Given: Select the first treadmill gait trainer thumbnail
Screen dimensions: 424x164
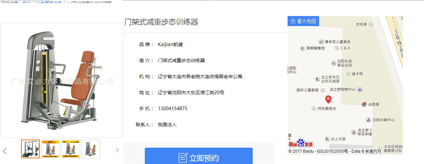Looking at the screenshot, I should point(31,149).
